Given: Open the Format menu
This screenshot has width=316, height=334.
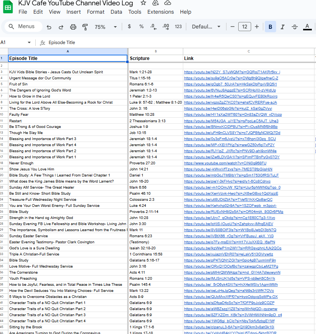Looking at the screenshot, I should point(96,12).
